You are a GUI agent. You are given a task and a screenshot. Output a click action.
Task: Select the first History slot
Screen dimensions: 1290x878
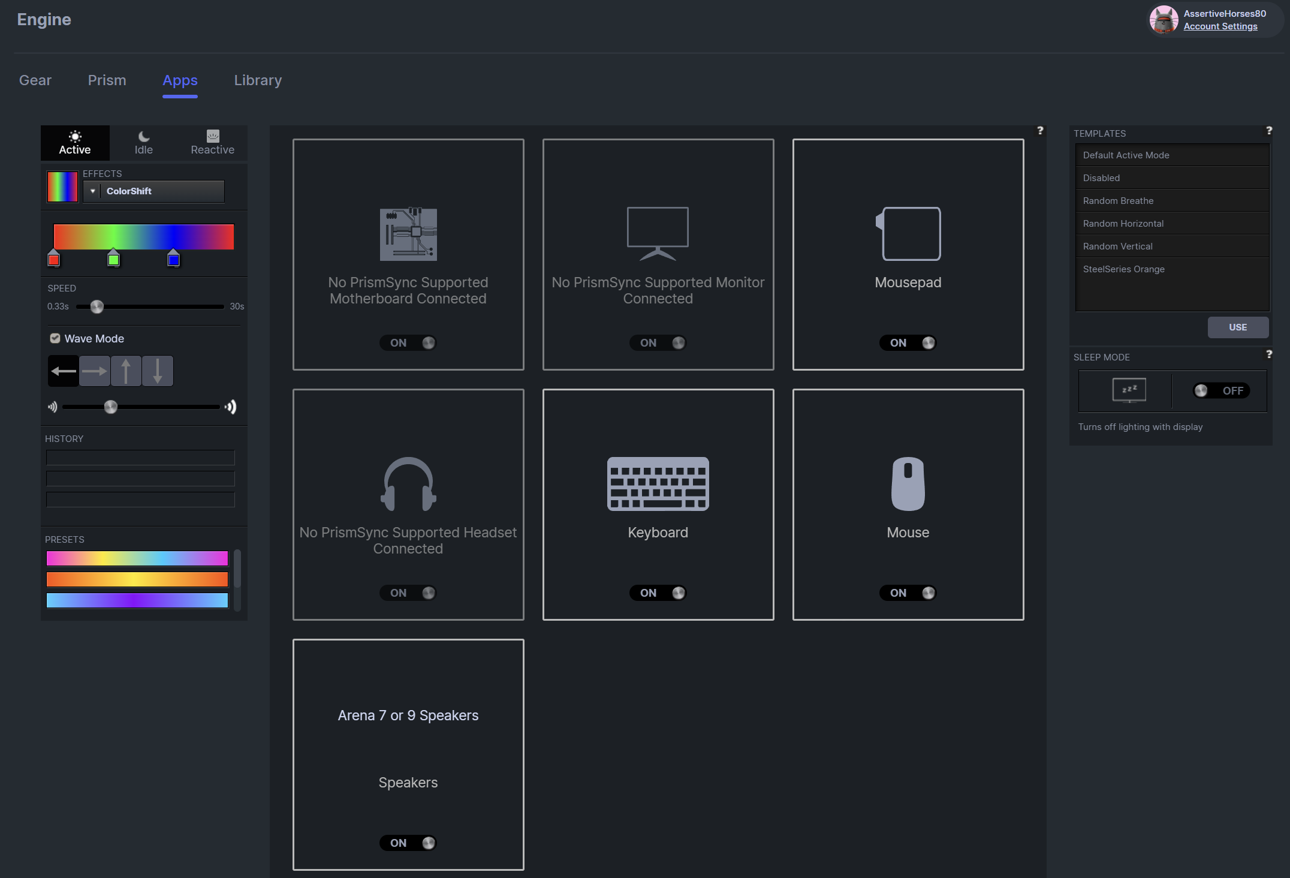click(140, 458)
